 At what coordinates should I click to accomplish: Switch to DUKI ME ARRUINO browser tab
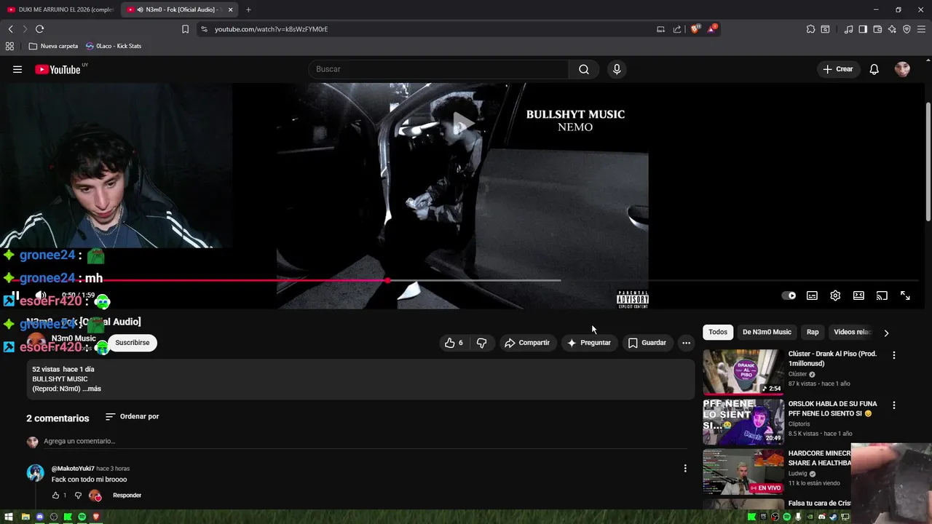60,9
